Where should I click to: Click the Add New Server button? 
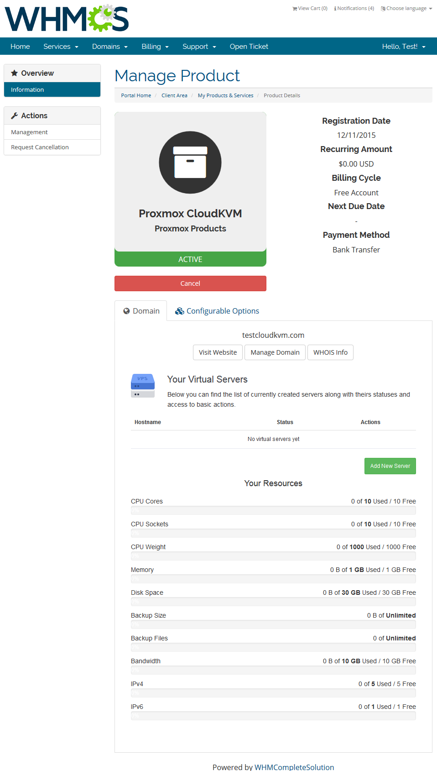pos(390,466)
